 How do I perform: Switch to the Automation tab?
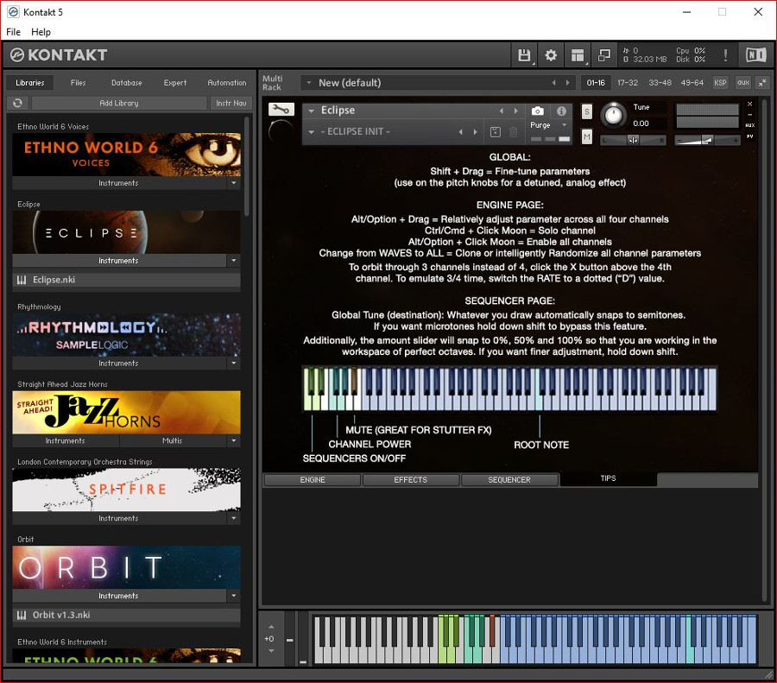tap(226, 83)
